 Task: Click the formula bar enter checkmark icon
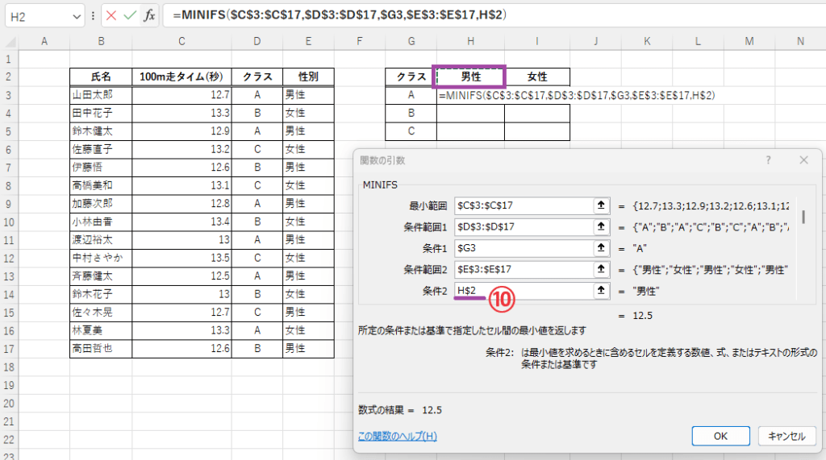pyautogui.click(x=130, y=15)
